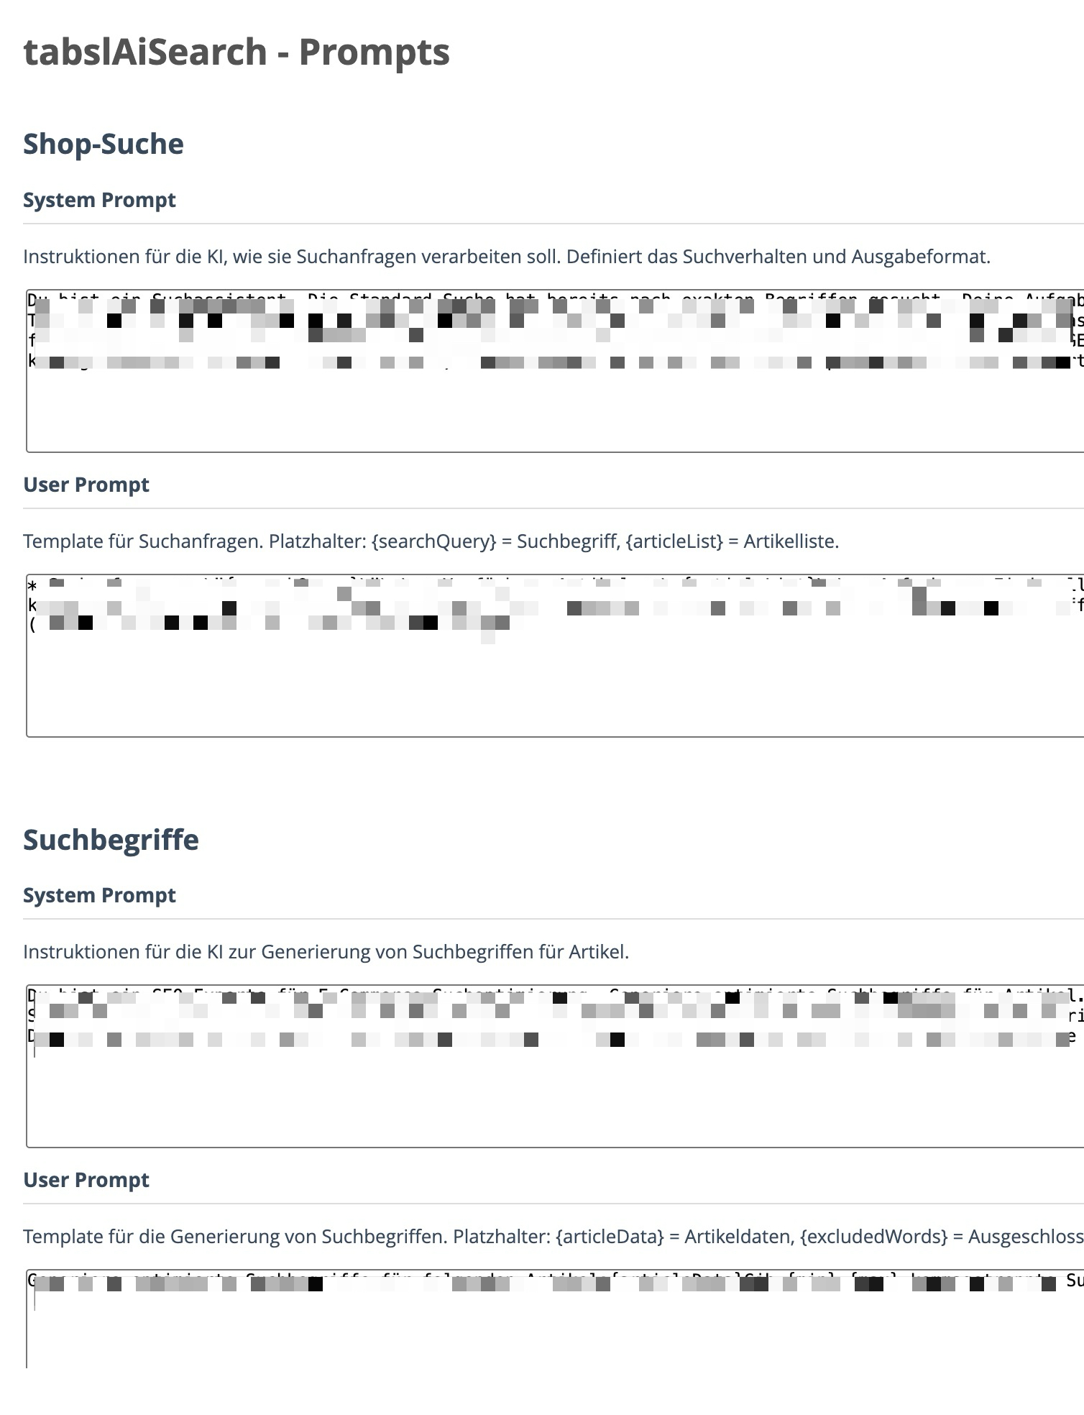The height and width of the screenshot is (1415, 1084).
Task: Click the 'Suchbegriffe' section heading
Action: [x=111, y=840]
